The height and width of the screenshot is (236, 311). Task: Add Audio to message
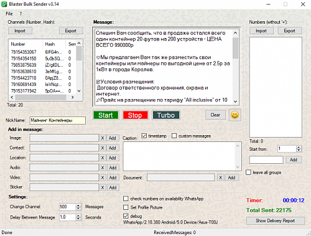click(x=113, y=168)
